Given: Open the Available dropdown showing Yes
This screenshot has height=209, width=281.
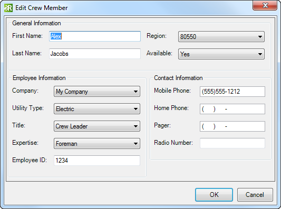Looking at the screenshot, I should [x=221, y=54].
